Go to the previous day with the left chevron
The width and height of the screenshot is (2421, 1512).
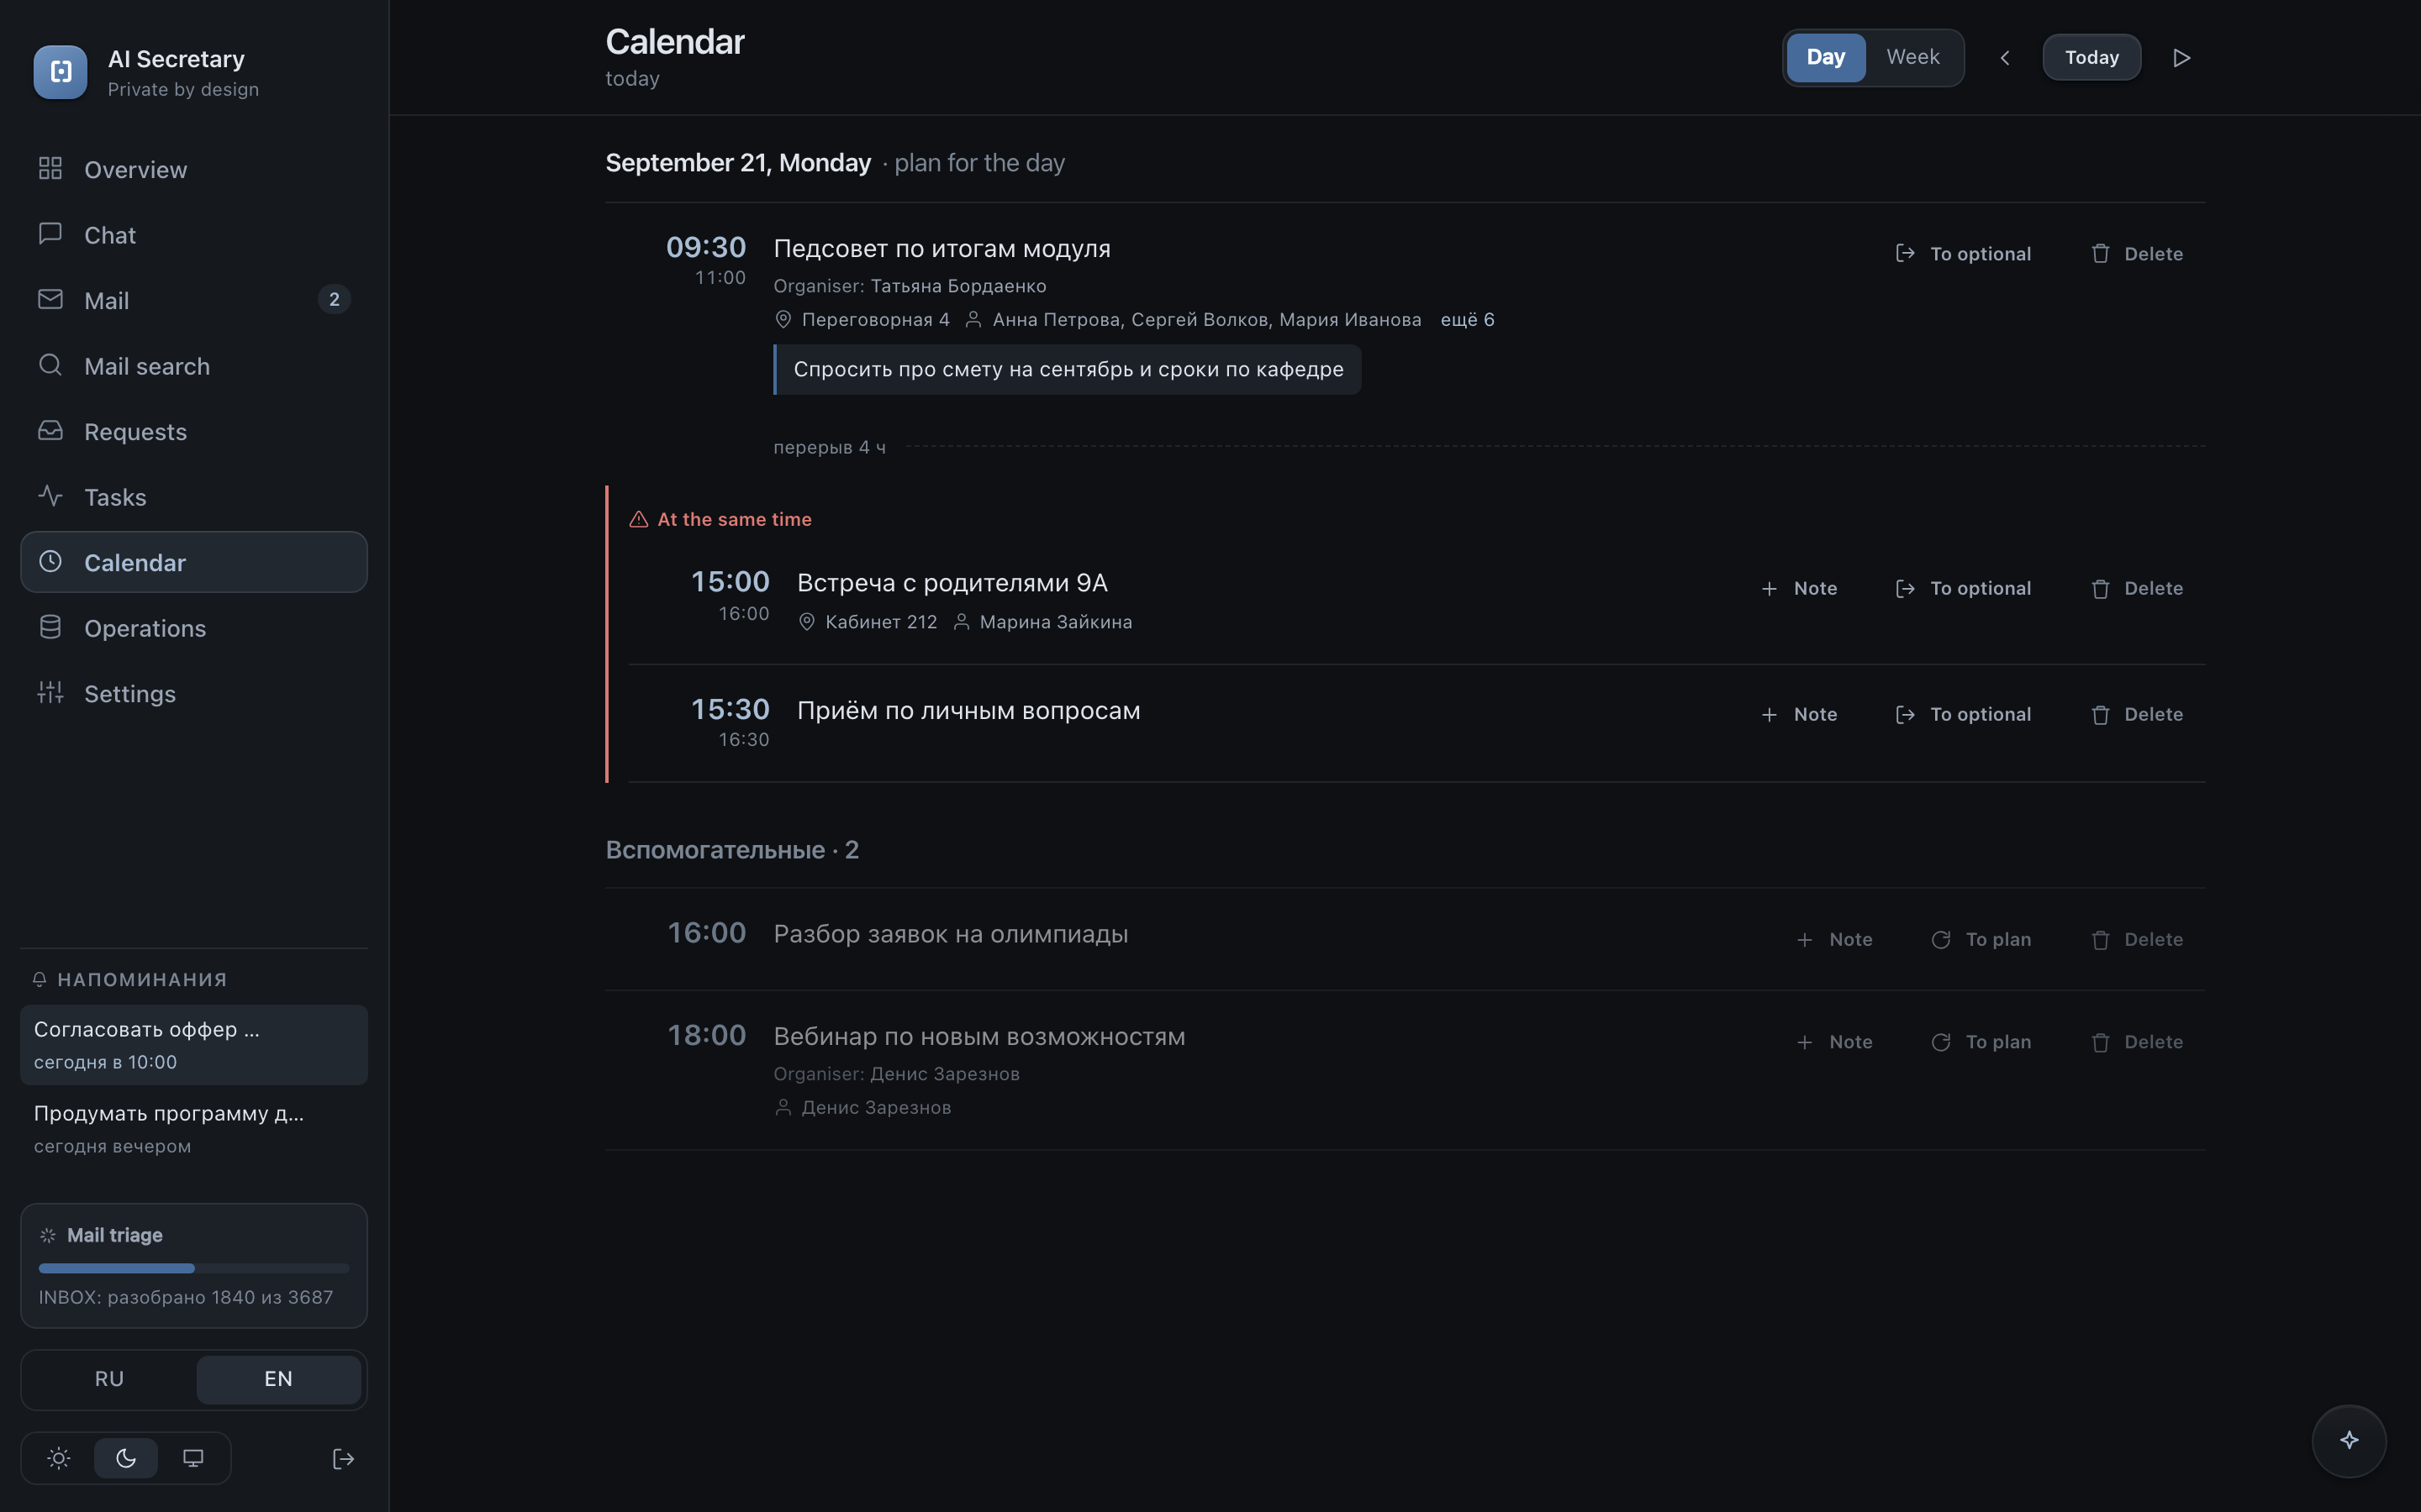click(x=2005, y=58)
